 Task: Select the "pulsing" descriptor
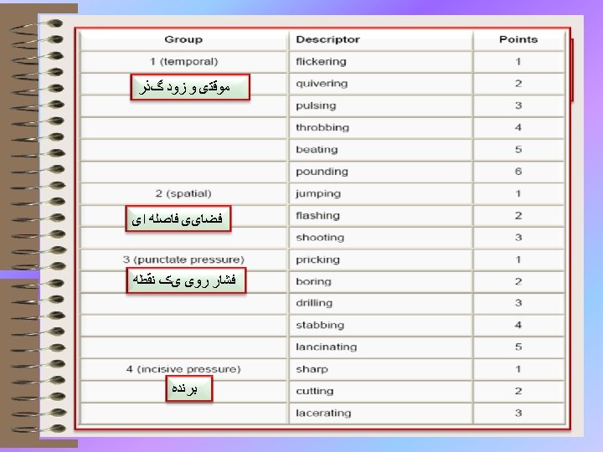[x=316, y=105]
